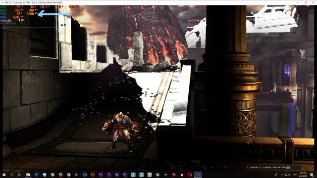Open File Explorer from the taskbar
Screen dimensions: 317x178
pos(28,175)
